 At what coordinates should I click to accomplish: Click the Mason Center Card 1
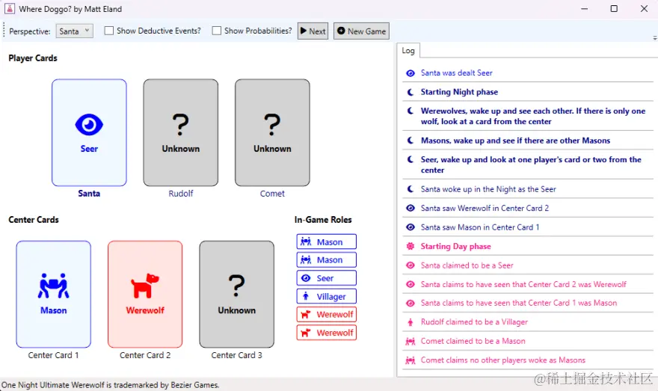(x=53, y=294)
